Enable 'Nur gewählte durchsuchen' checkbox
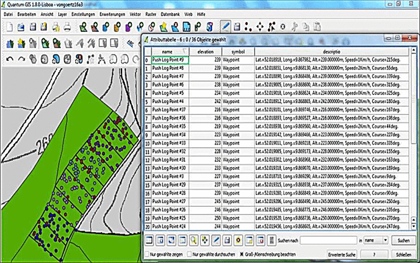This screenshot has width=420, height=263. pos(189,254)
